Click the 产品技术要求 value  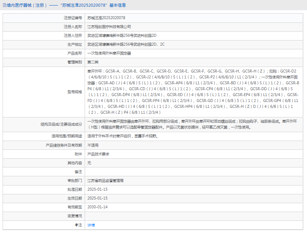click(98, 154)
